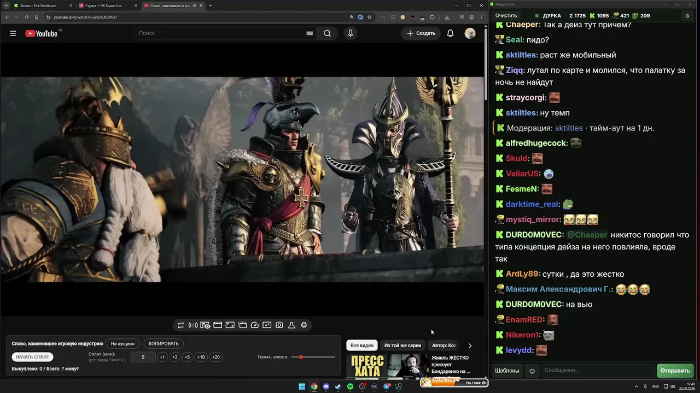Add +10 minutes to split

point(201,357)
